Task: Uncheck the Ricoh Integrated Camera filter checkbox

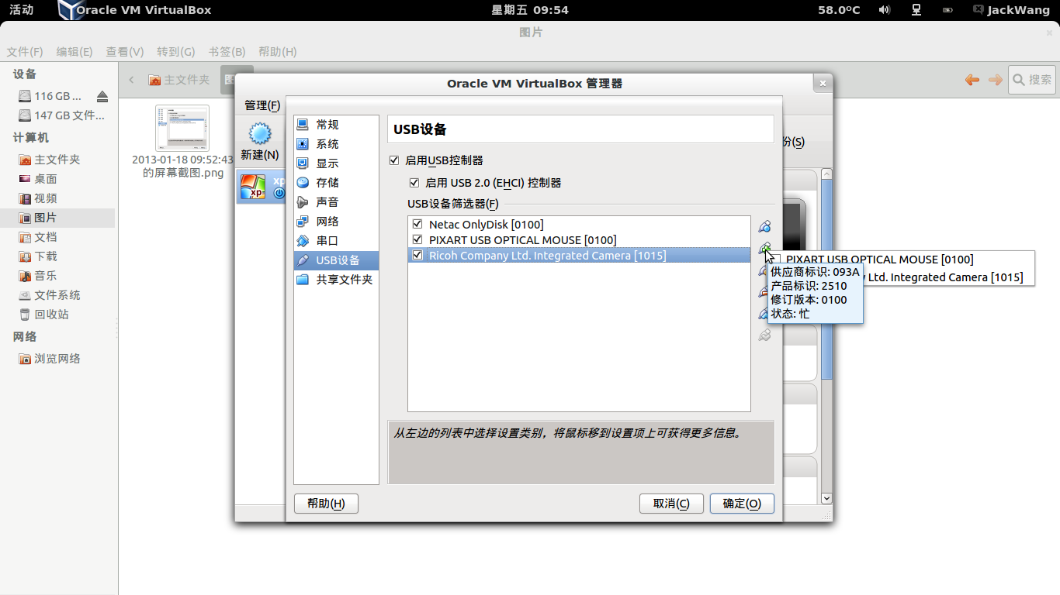Action: (x=418, y=256)
